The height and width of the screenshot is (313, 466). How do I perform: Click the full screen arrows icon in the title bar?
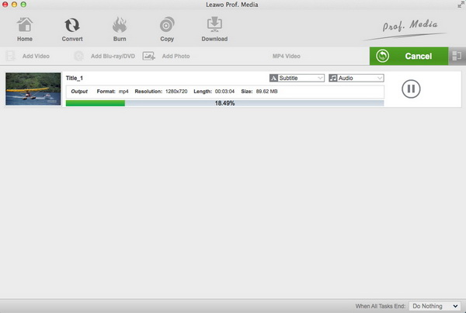[x=461, y=4]
